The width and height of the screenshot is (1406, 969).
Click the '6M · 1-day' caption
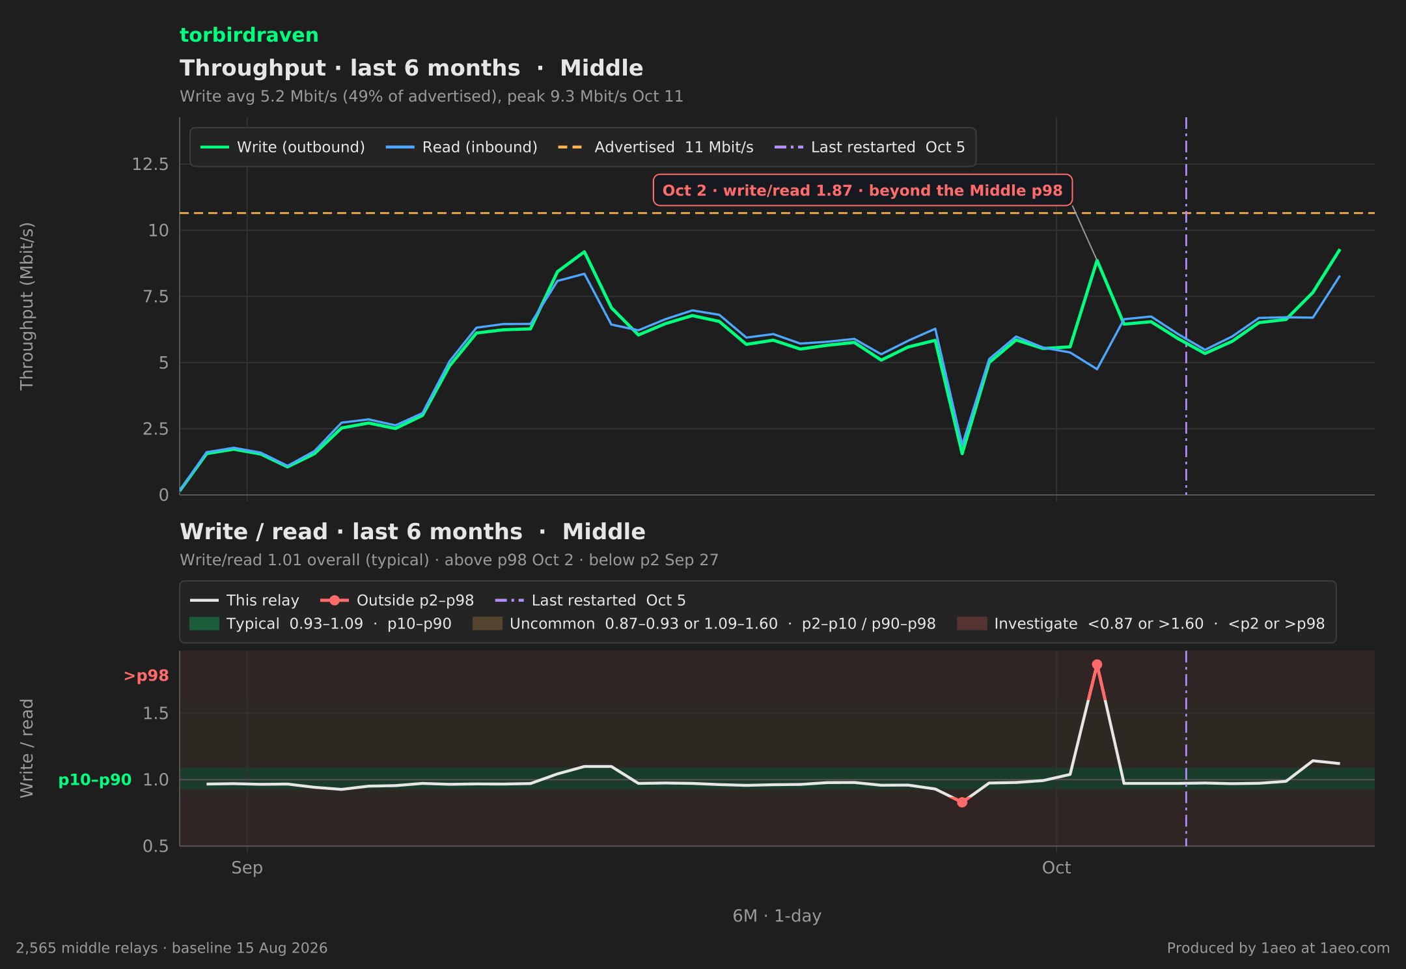[x=777, y=916]
